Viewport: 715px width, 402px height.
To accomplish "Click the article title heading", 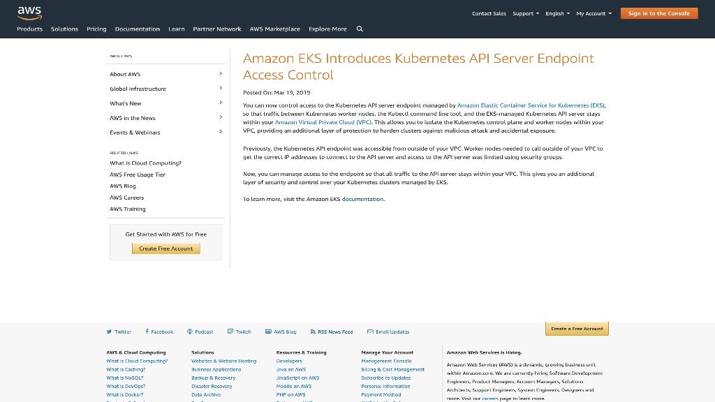I will pos(419,66).
